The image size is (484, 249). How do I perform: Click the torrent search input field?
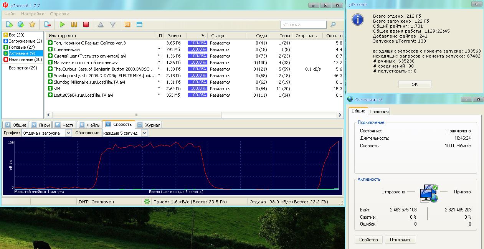[303, 25]
